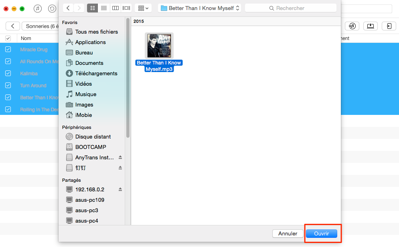Select Kalimba row in AnyTrans list
This screenshot has width=399, height=247.
tap(29, 73)
